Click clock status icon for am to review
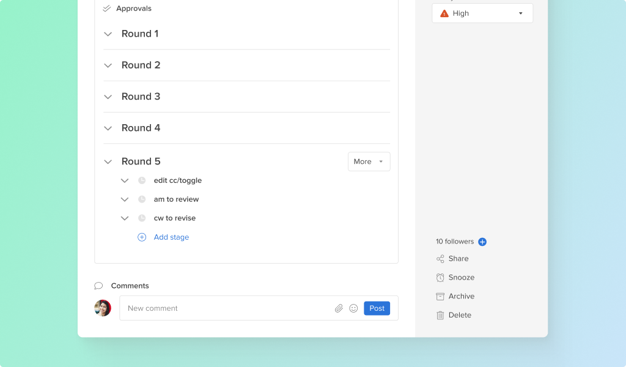The image size is (626, 367). coord(142,199)
